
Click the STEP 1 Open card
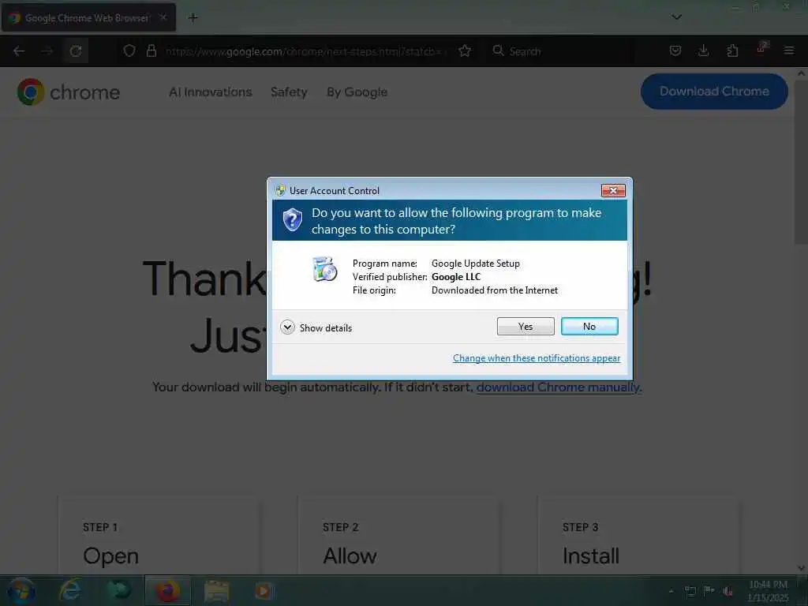[159, 536]
